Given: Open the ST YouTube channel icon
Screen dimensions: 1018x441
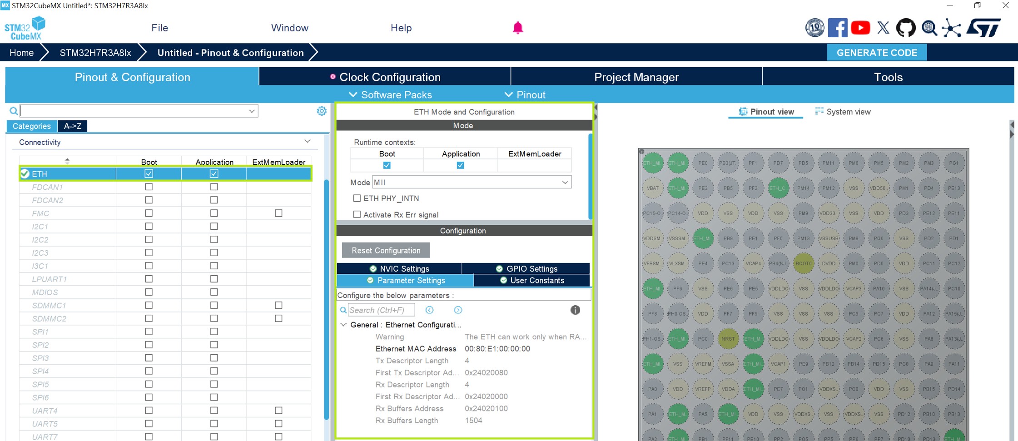Looking at the screenshot, I should (x=860, y=28).
